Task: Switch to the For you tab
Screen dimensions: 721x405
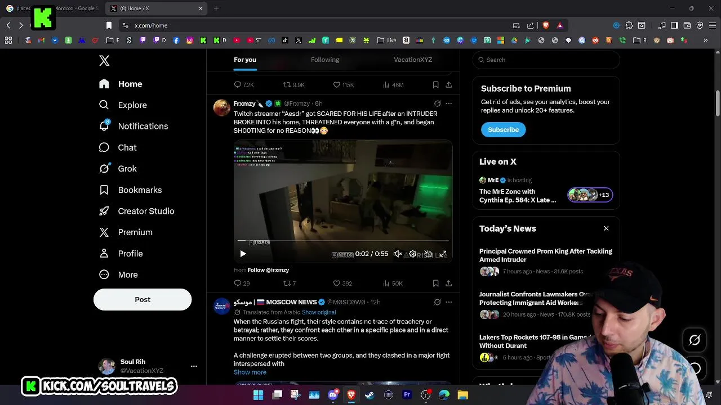Action: [245, 60]
